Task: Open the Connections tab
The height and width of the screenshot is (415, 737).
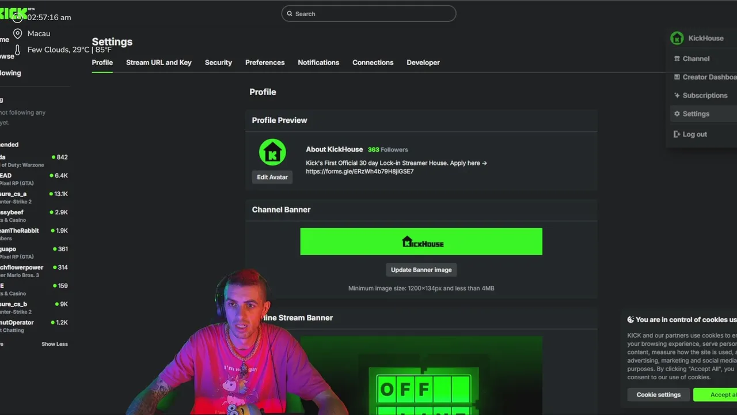Action: [x=373, y=62]
